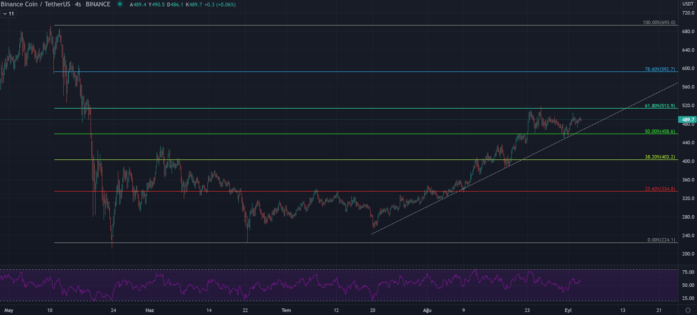
Task: Select the 50.00%(458.6) green Fibonacci label
Action: [660, 131]
